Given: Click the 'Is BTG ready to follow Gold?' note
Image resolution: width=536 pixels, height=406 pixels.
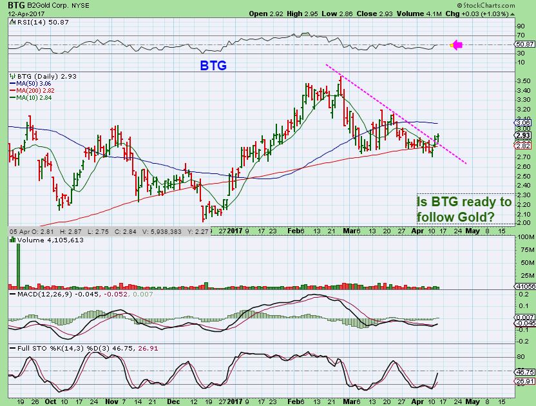Looking at the screenshot, I should point(465,209).
